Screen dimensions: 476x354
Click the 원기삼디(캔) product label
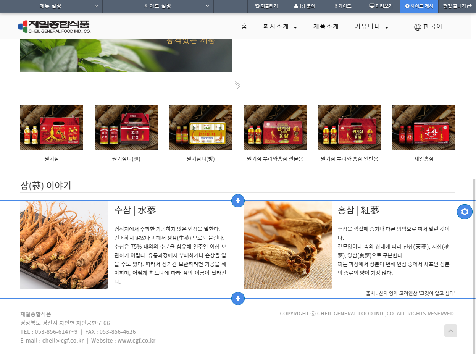click(126, 159)
